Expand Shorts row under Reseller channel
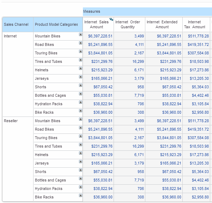212x203 pixels. (80, 170)
